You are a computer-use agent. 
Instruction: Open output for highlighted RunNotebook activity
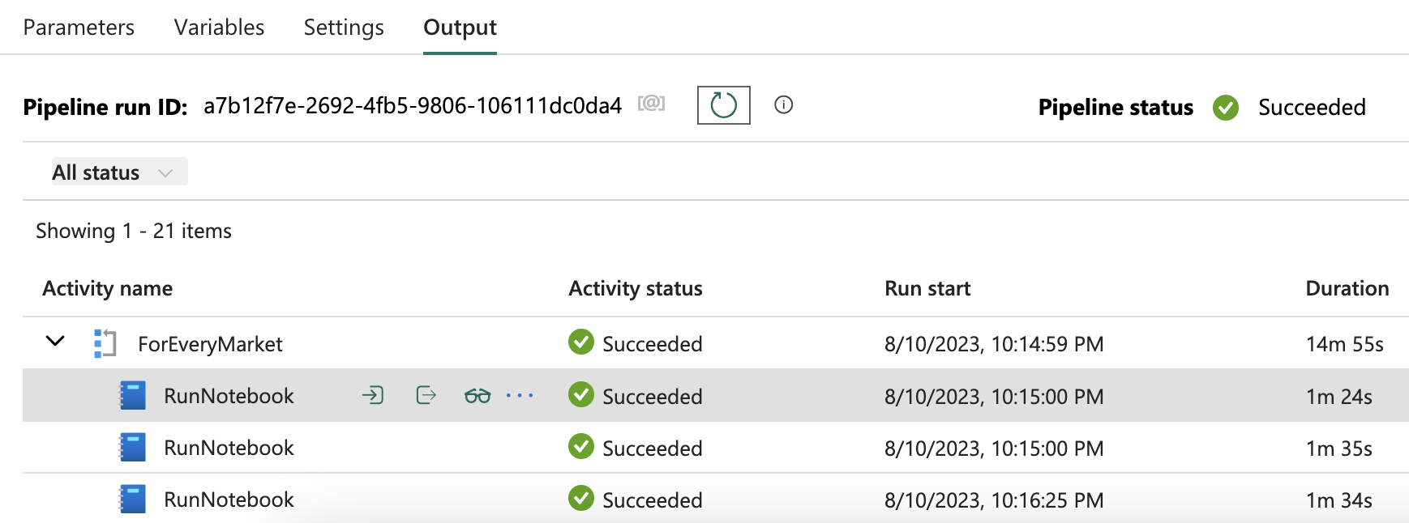(x=426, y=395)
